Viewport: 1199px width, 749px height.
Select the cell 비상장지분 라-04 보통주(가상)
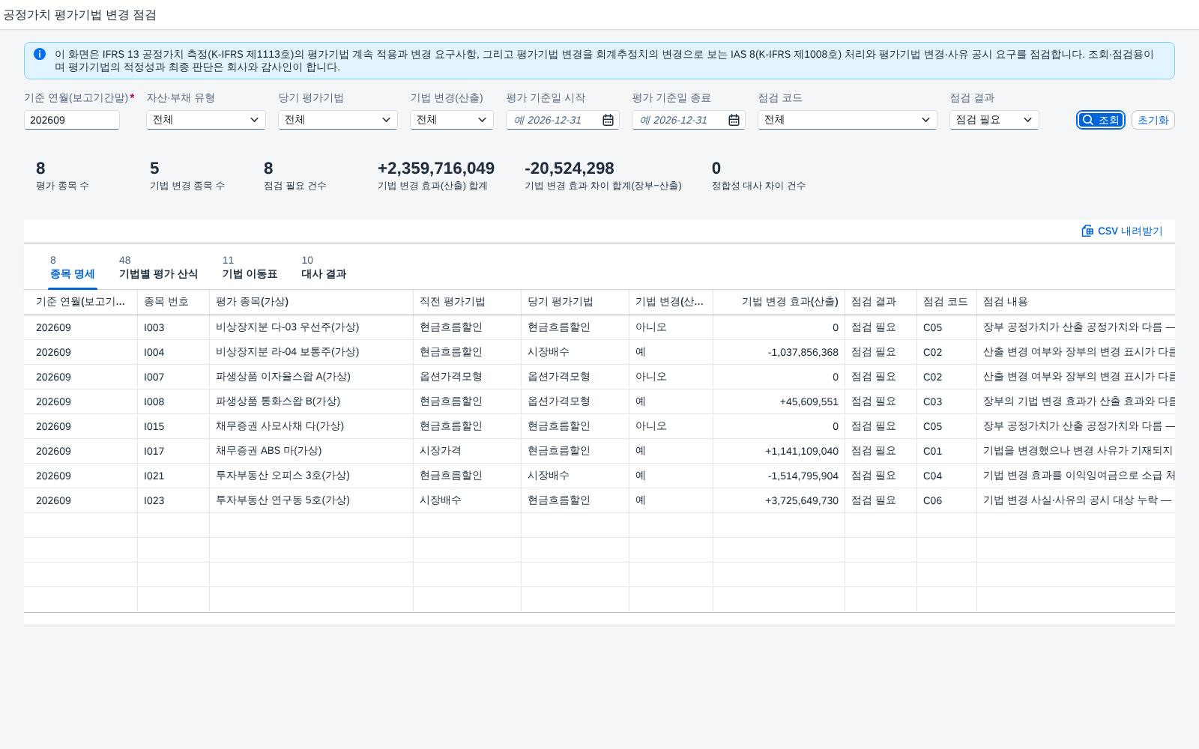[311, 352]
